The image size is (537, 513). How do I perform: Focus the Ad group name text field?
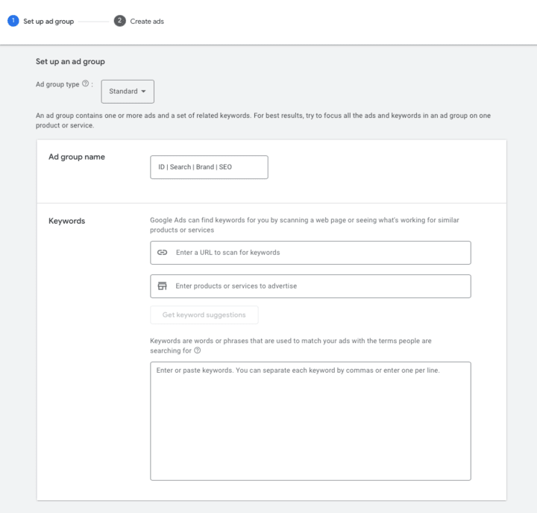pyautogui.click(x=209, y=167)
